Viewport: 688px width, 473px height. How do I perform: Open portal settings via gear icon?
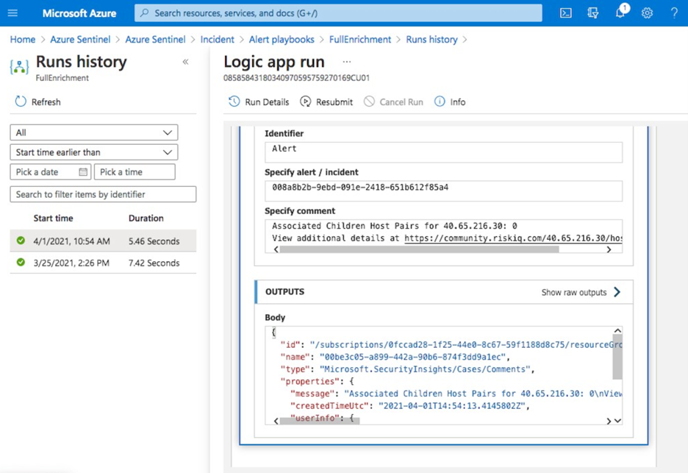pyautogui.click(x=648, y=13)
